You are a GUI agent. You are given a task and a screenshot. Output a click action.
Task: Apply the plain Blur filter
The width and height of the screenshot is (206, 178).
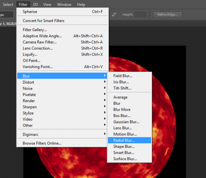coord(129,104)
